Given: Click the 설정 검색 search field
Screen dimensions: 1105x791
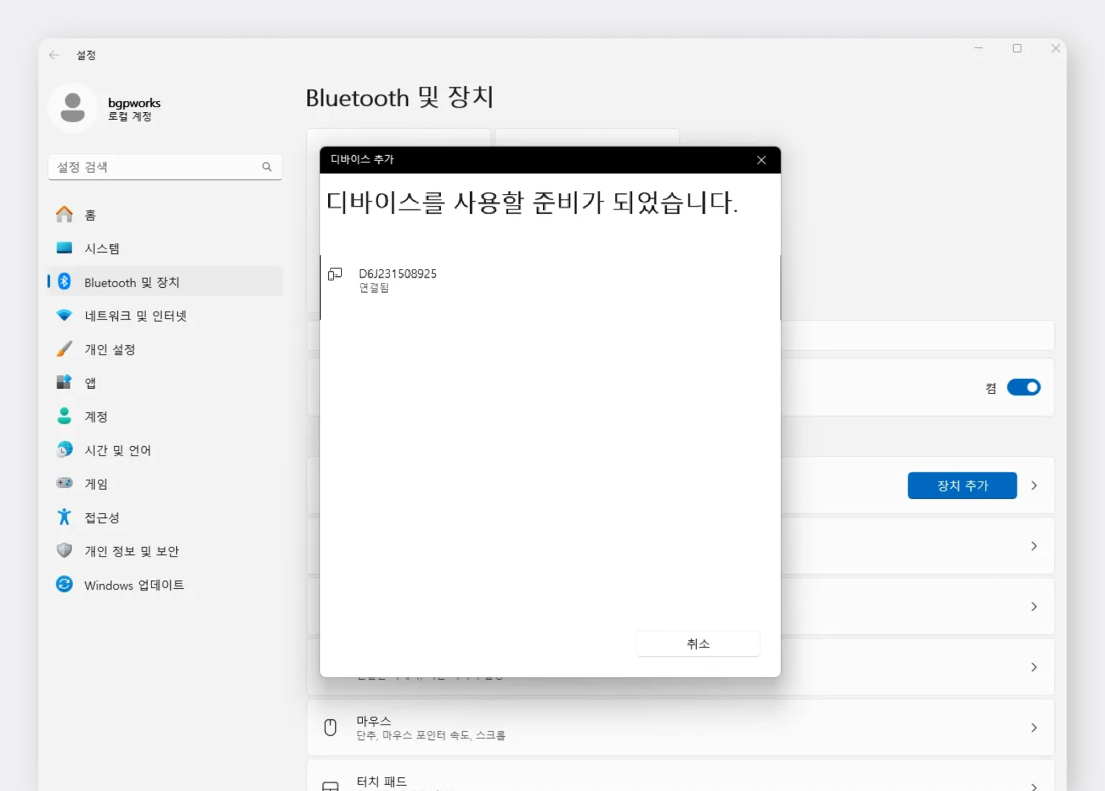Looking at the screenshot, I should (x=165, y=167).
